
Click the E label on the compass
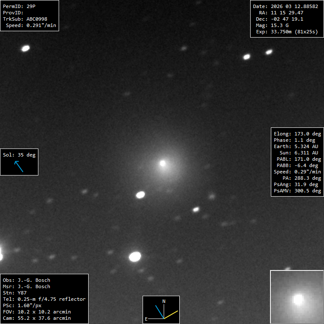point(146,319)
